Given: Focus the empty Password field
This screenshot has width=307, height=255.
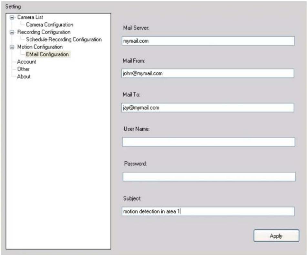Looking at the screenshot, I should [209, 176].
